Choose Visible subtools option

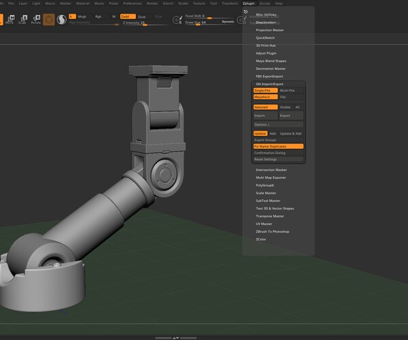click(286, 107)
